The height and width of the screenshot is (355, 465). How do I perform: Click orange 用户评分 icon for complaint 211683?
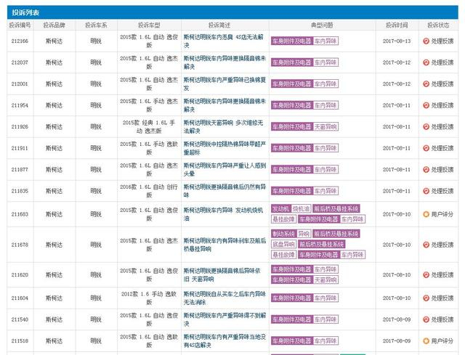pos(426,214)
